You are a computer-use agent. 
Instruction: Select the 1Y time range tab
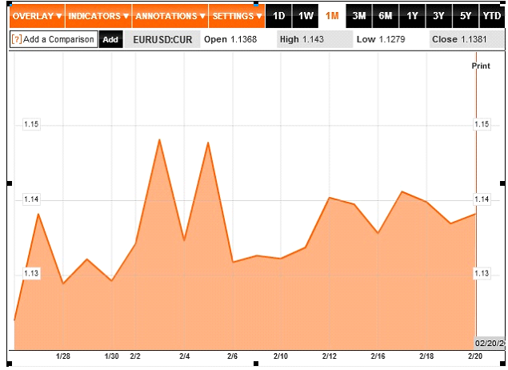point(412,15)
